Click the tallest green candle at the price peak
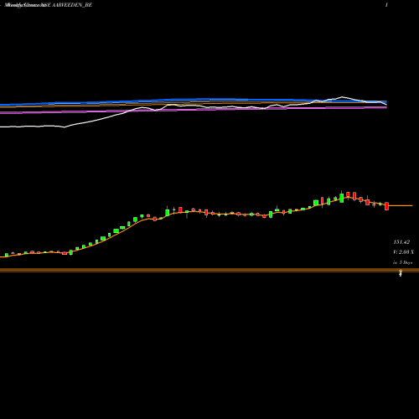 (x=341, y=198)
